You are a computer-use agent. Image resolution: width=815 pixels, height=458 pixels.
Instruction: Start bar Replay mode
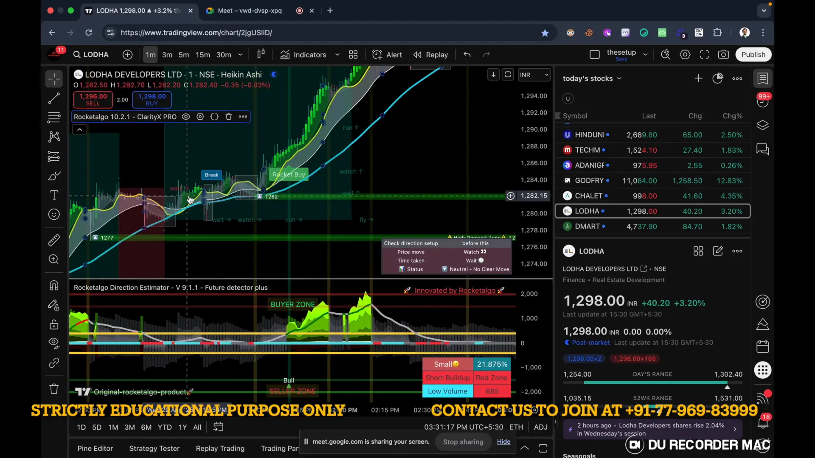coord(431,55)
